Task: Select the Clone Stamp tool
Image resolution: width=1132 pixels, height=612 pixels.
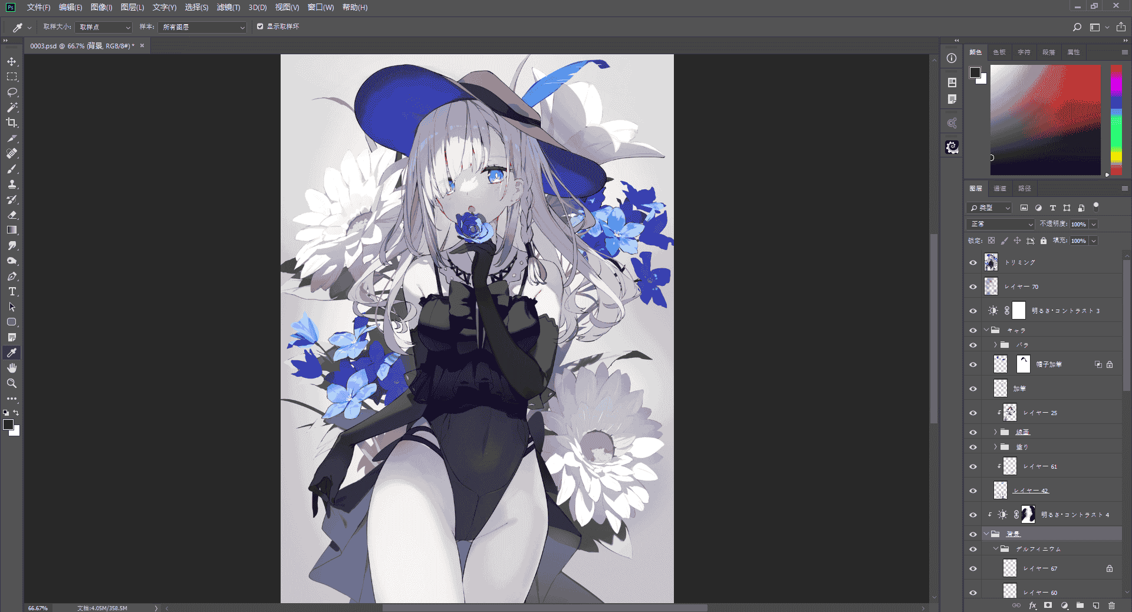Action: (x=12, y=184)
